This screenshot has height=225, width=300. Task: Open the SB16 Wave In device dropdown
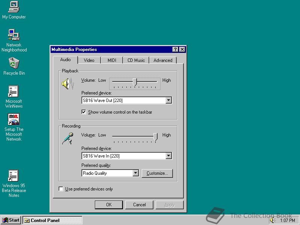(168, 156)
